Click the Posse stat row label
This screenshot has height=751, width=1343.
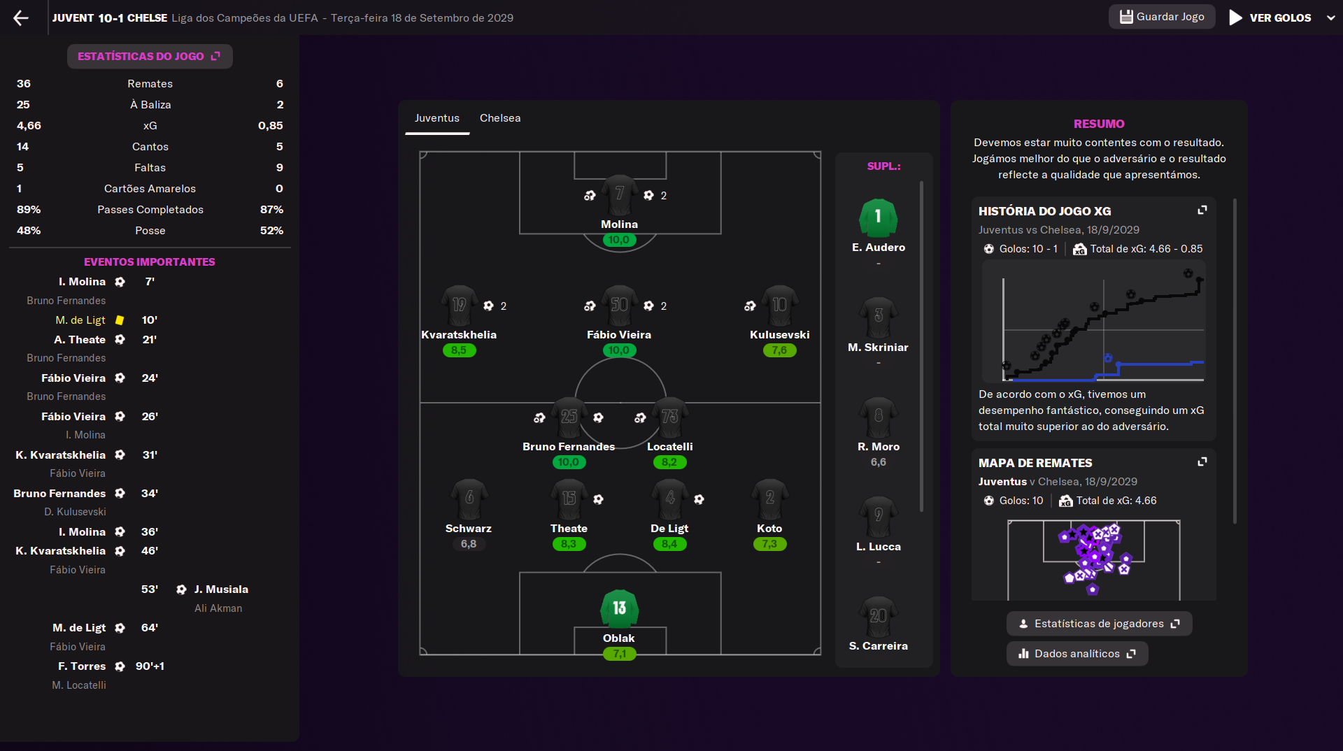(x=150, y=231)
